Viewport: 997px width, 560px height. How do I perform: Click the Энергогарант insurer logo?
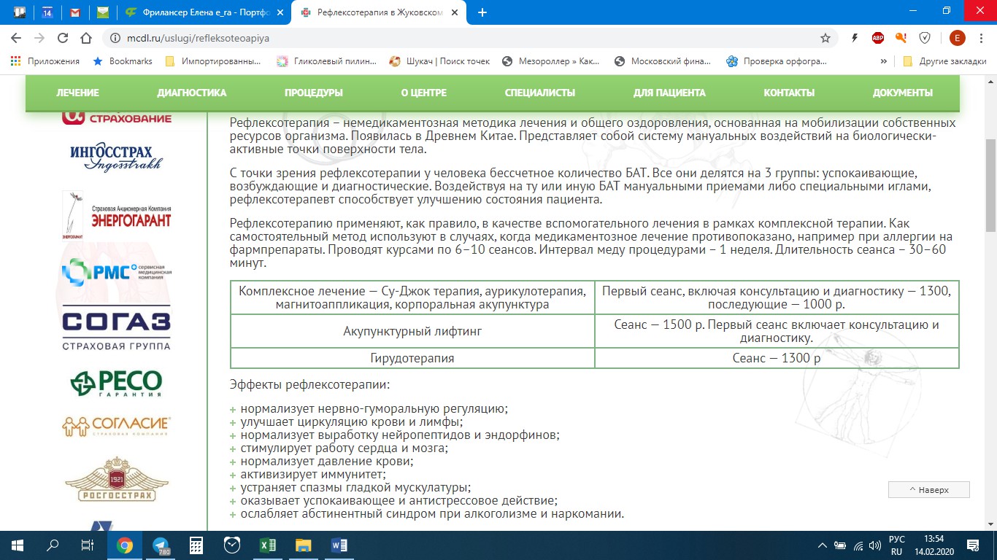tap(117, 214)
